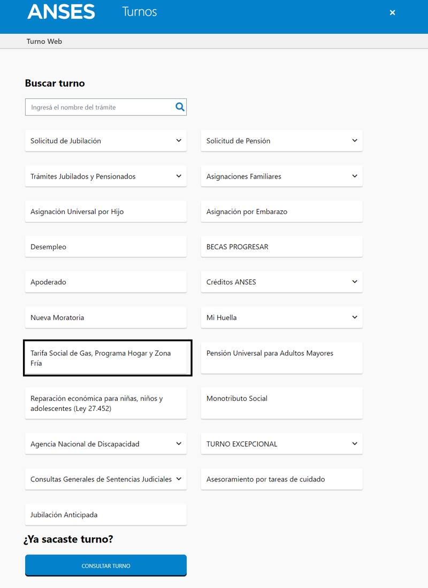The width and height of the screenshot is (428, 588).
Task: Open TURNO EXCEPCIONAL dropdown
Action: (x=355, y=444)
